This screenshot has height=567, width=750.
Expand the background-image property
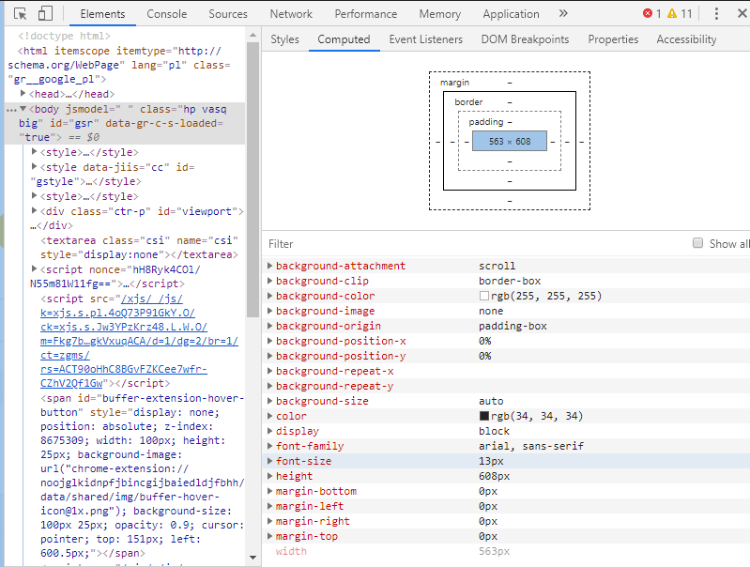(x=269, y=311)
